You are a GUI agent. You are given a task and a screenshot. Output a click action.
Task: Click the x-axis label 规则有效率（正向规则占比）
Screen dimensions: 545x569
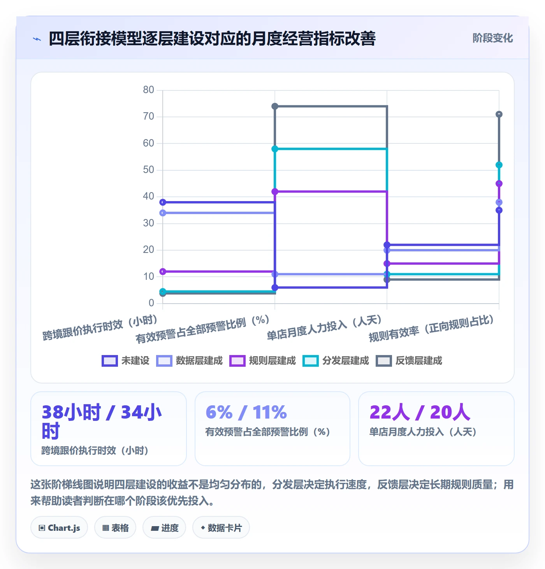click(431, 329)
